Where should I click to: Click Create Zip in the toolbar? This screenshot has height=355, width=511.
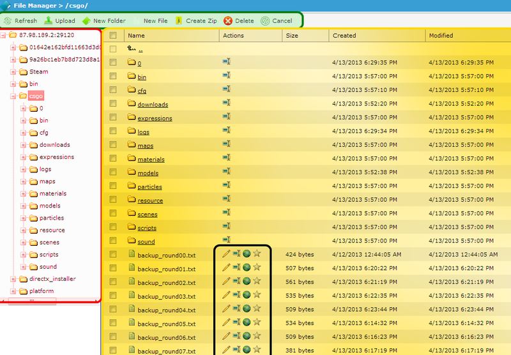tap(196, 21)
